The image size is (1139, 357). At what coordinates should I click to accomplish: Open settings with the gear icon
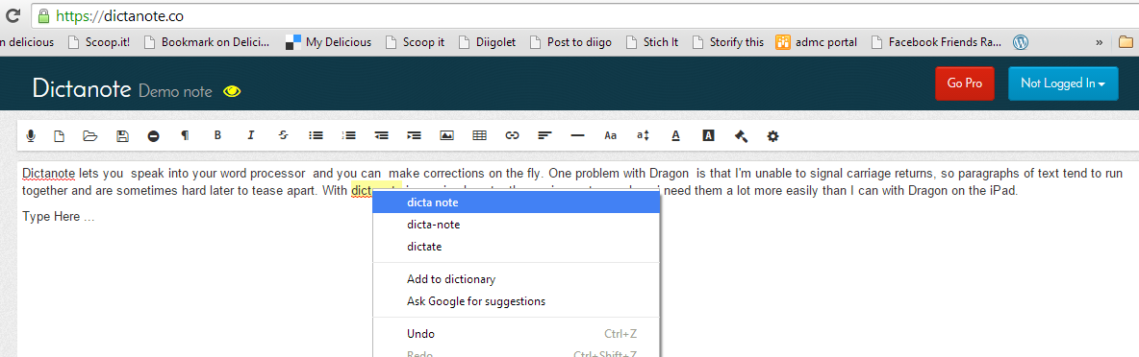coord(772,135)
